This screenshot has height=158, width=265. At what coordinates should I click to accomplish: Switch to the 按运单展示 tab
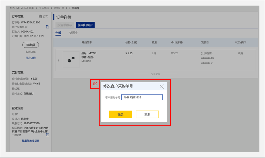(x=65, y=25)
